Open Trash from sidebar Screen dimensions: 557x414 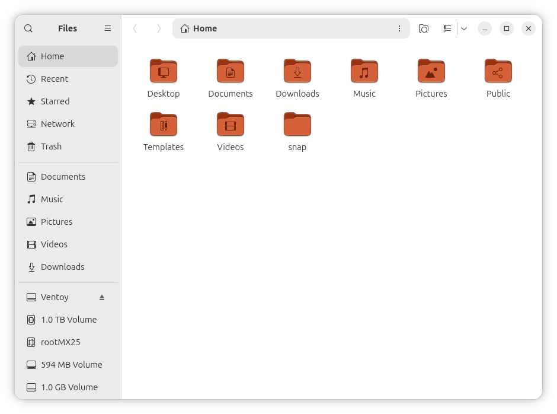pos(51,147)
